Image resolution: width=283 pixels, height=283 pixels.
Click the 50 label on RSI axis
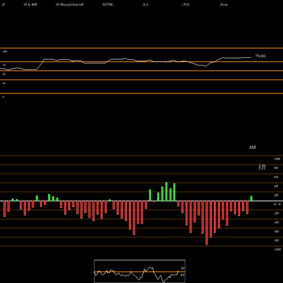point(4,74)
